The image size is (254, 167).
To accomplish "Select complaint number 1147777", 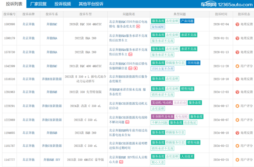I will coord(9,160).
